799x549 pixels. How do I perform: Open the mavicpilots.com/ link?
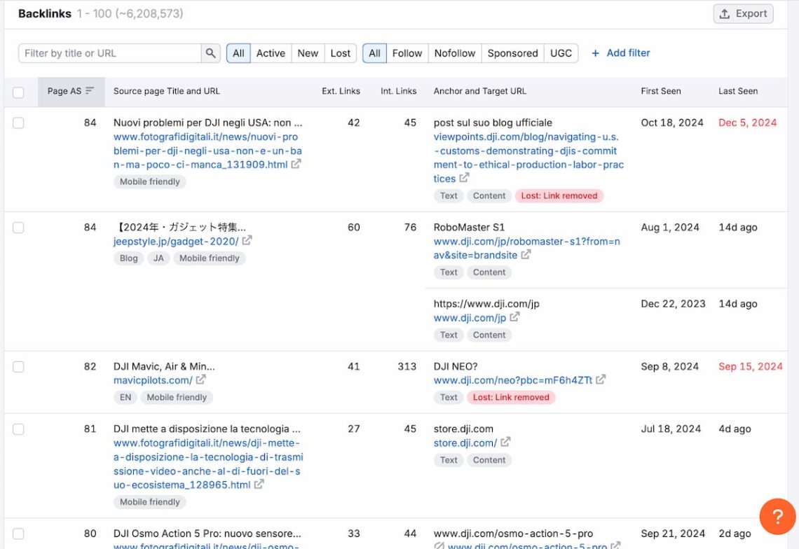[153, 380]
